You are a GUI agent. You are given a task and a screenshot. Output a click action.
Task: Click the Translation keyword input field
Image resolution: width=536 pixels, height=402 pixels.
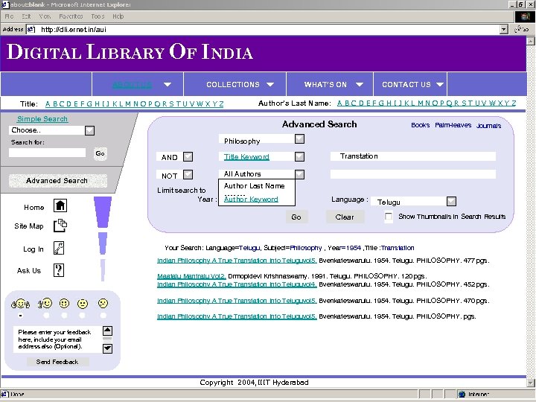tap(413, 156)
